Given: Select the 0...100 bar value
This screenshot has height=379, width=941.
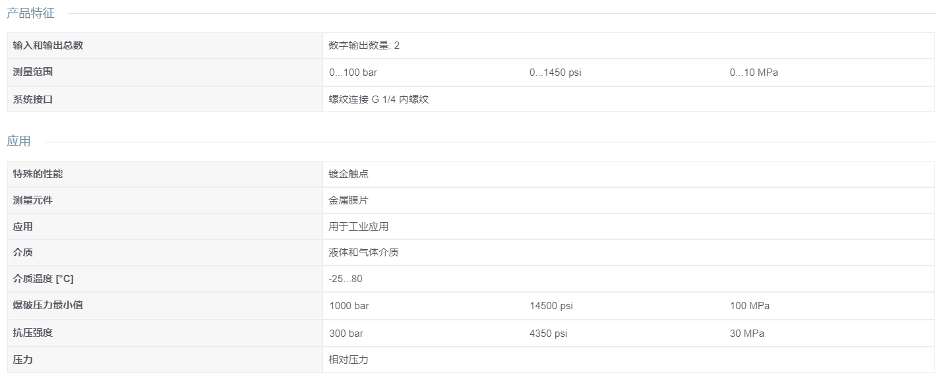Looking at the screenshot, I should [x=353, y=73].
